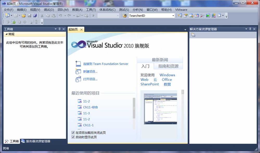The image size is (260, 153).
Task: Click the Windows welcome link
Action: (x=167, y=75)
